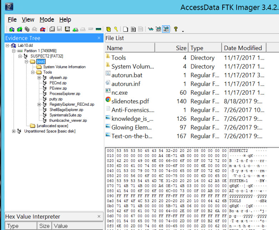Image resolution: width=279 pixels, height=230 pixels.
Task: Expand the ollysseh.zip tree node
Action: pyautogui.click(x=39, y=77)
